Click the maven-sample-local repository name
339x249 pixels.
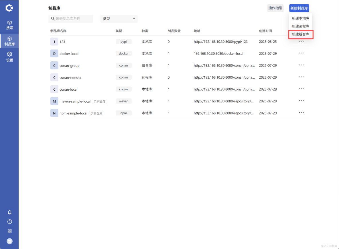tap(74, 101)
